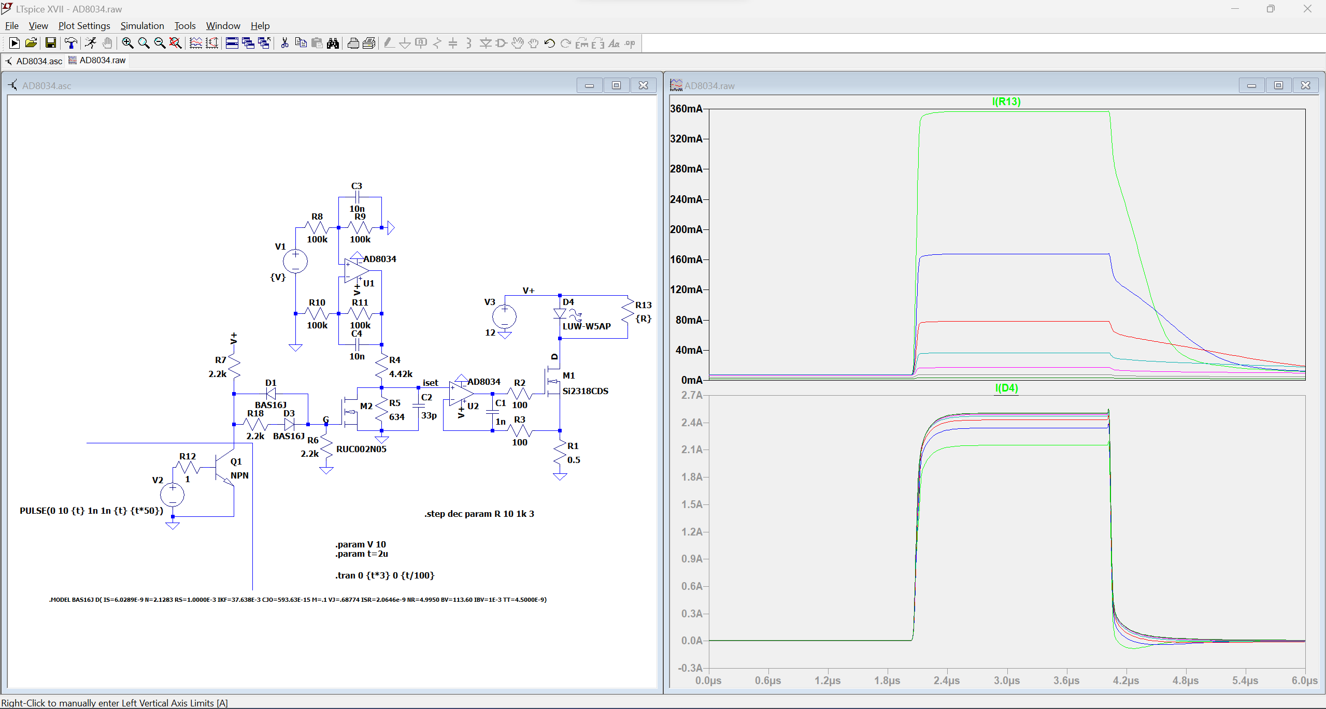Click the 3.0µs time axis label
The height and width of the screenshot is (709, 1326).
tap(1006, 681)
